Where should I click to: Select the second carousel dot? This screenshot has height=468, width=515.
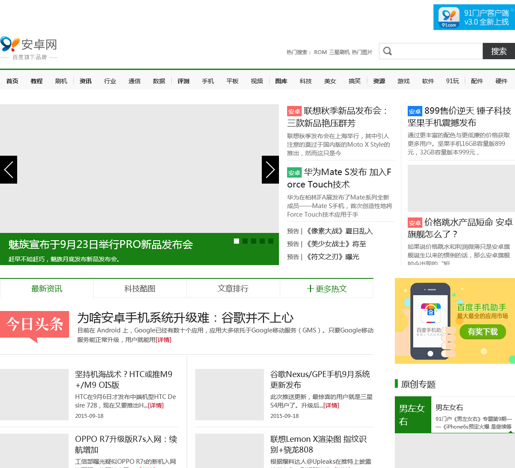[x=245, y=241]
